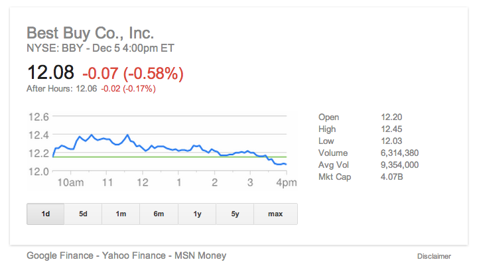The height and width of the screenshot is (276, 477).
Task: Click the After Hours price 12.06
Action: pyautogui.click(x=86, y=88)
